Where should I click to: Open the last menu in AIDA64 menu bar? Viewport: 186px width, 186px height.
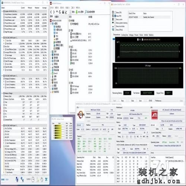[x=78, y=7]
